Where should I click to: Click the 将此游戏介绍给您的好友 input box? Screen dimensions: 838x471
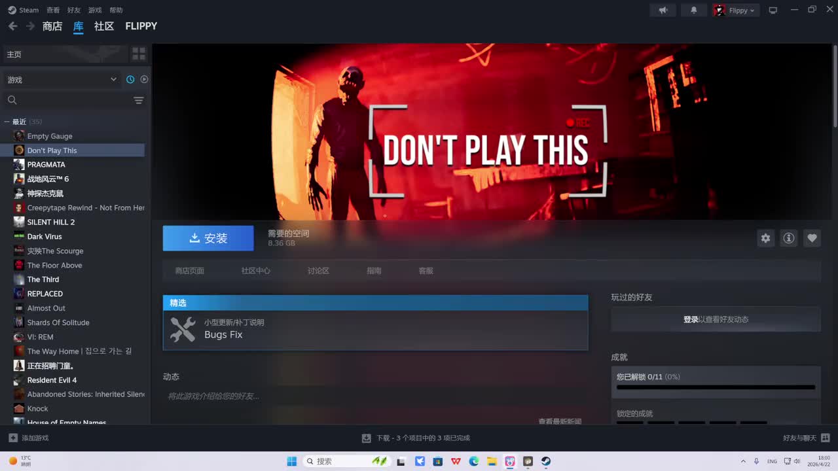click(x=375, y=396)
